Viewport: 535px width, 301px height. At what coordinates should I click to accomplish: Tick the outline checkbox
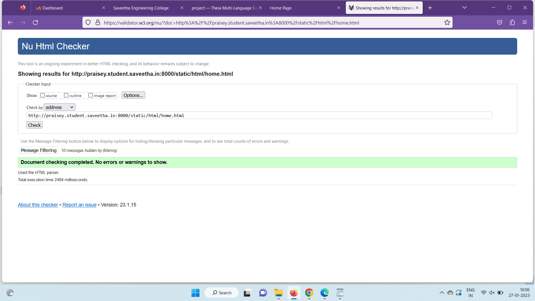[66, 95]
